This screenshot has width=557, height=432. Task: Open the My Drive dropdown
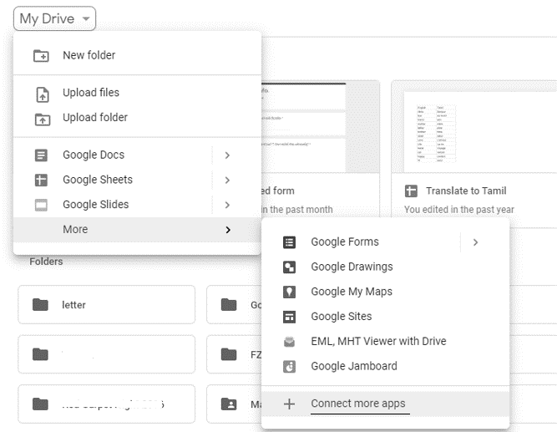[54, 18]
